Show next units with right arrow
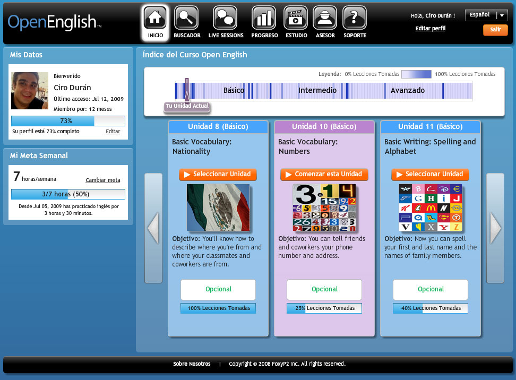516x380 pixels. point(495,228)
